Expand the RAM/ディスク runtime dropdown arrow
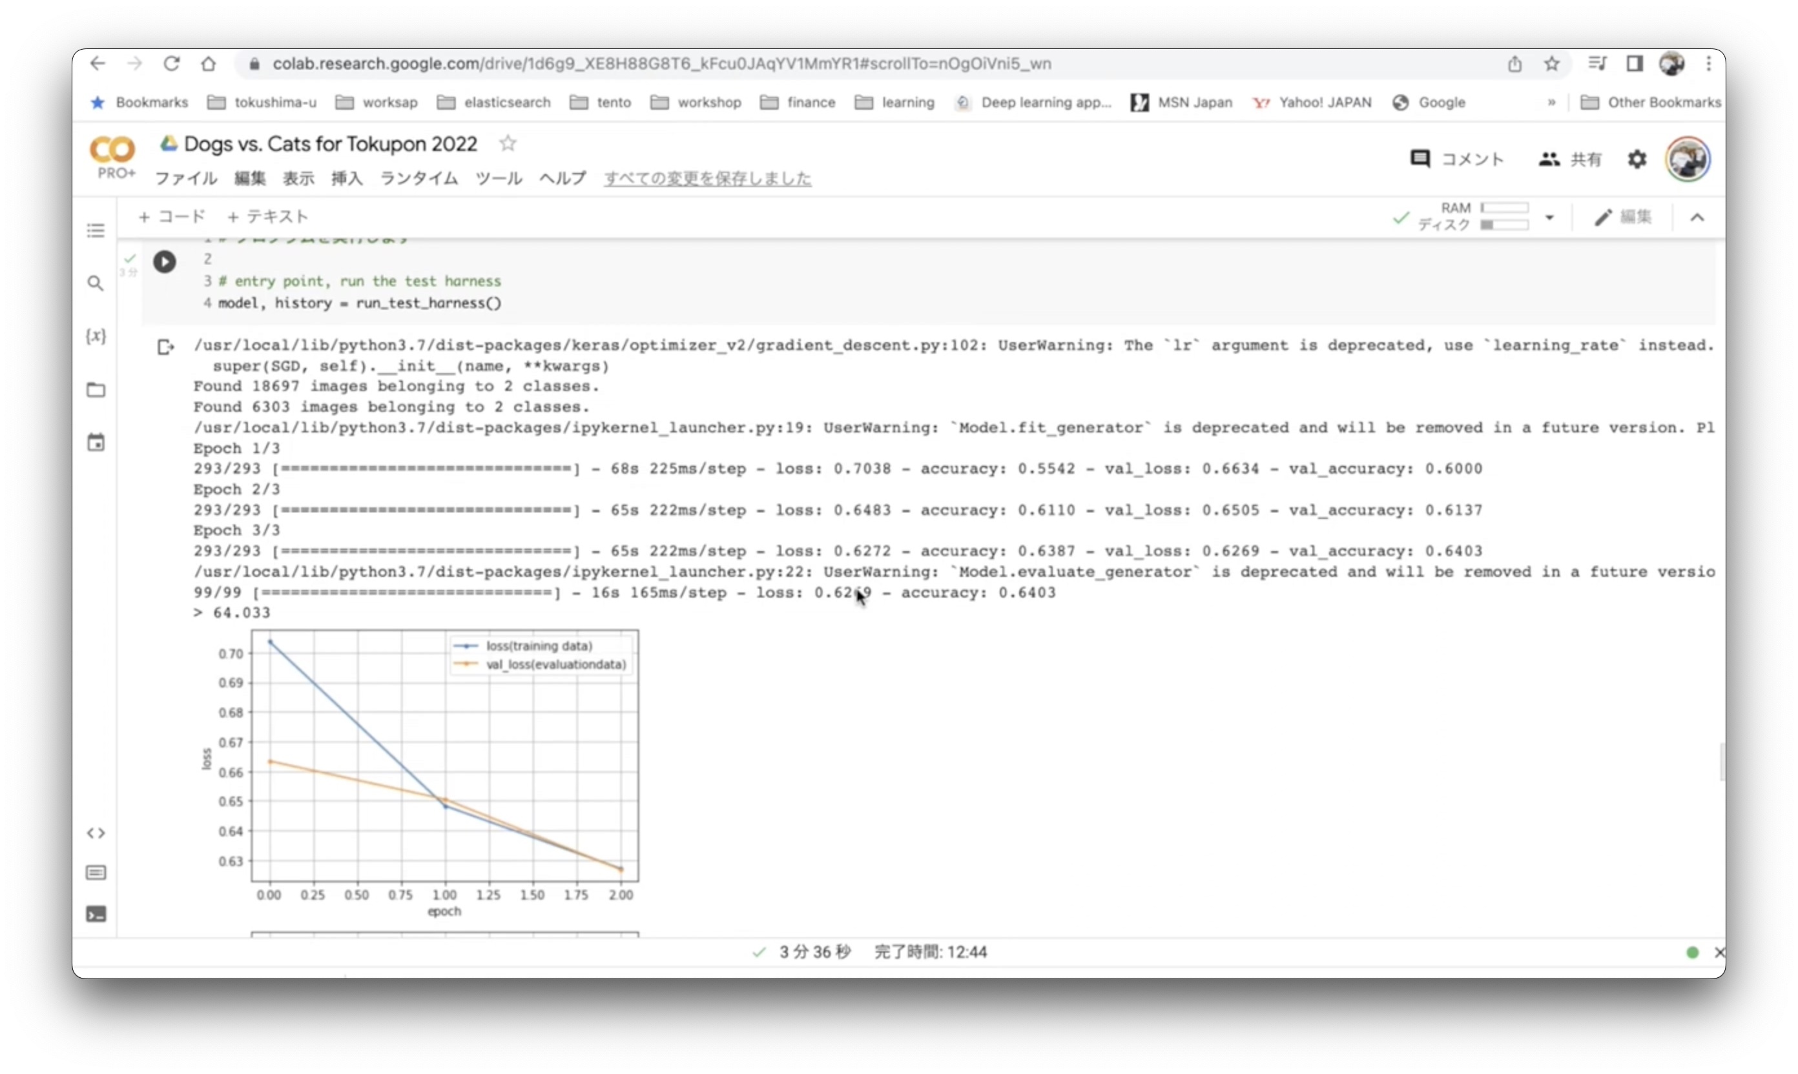Viewport: 1798px width, 1074px height. tap(1549, 217)
